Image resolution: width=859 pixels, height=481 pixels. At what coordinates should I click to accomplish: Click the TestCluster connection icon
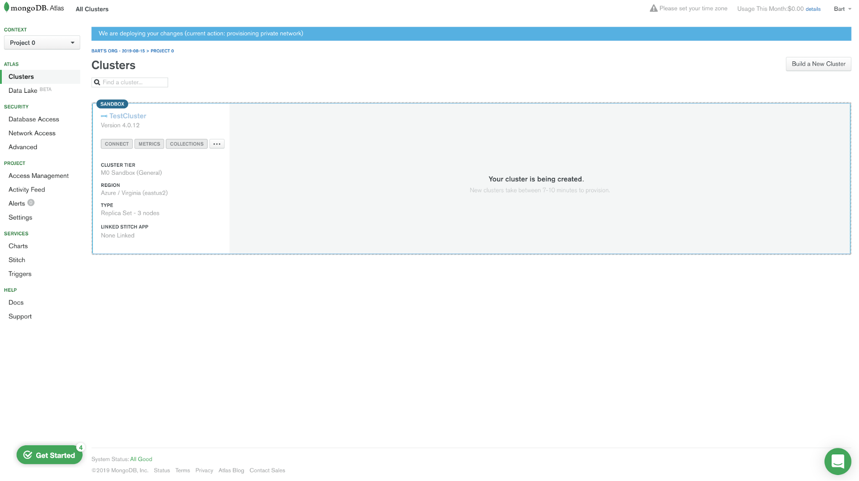(x=104, y=116)
